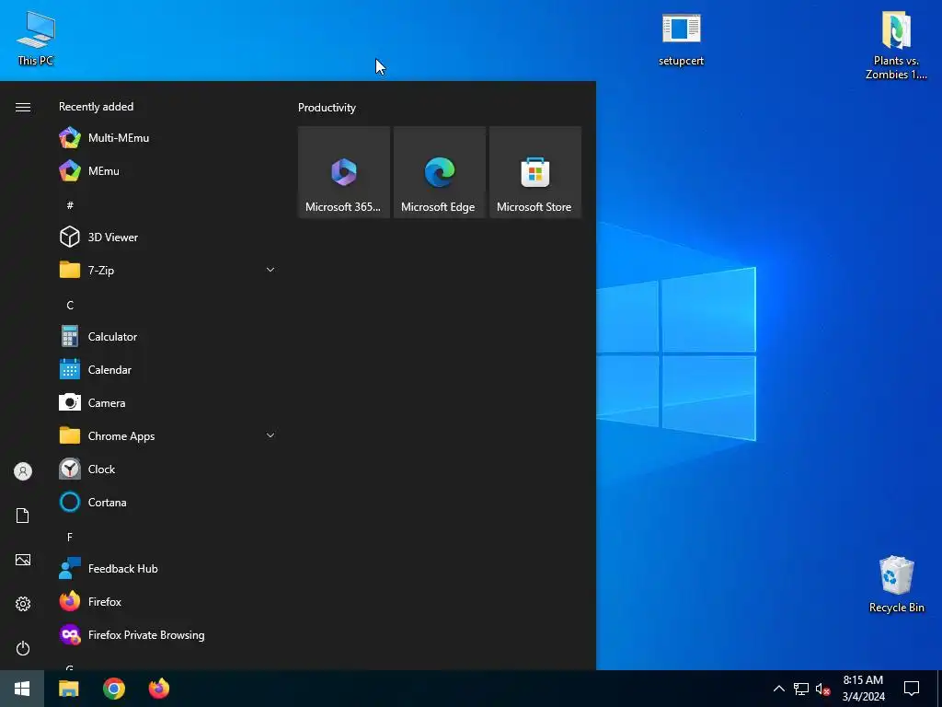Open the network status tray icon
Screen dimensions: 942x707
point(801,689)
